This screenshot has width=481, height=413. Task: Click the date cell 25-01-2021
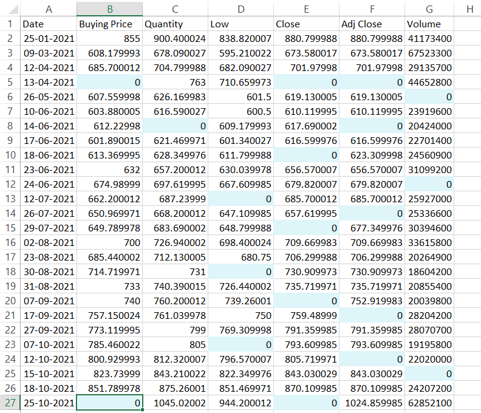(49, 39)
